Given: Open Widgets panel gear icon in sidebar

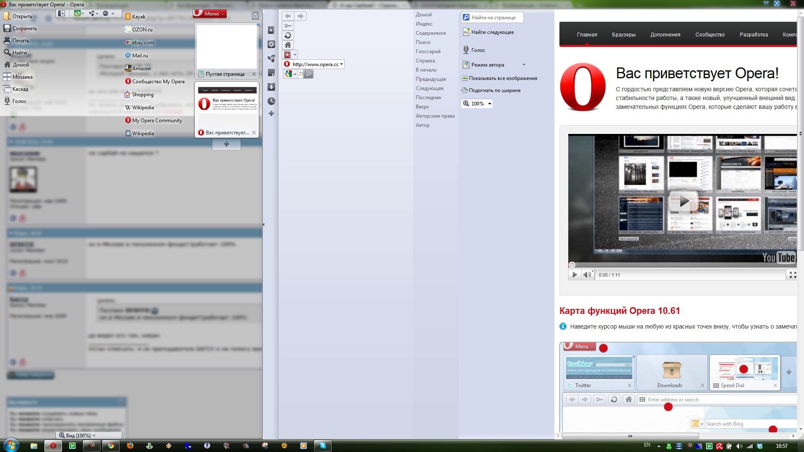Looking at the screenshot, I should coord(271,44).
